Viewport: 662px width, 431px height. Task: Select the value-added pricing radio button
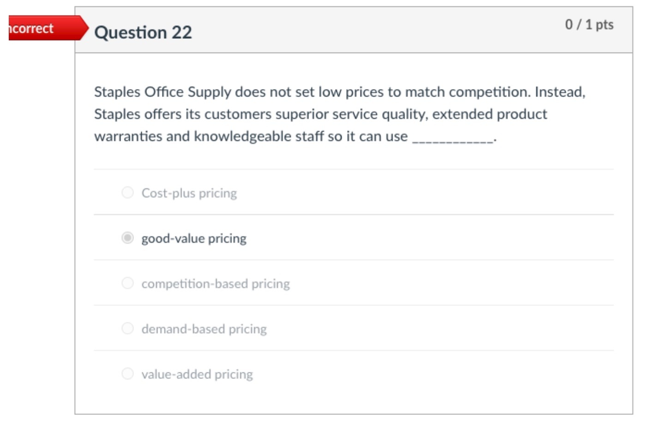coord(127,373)
